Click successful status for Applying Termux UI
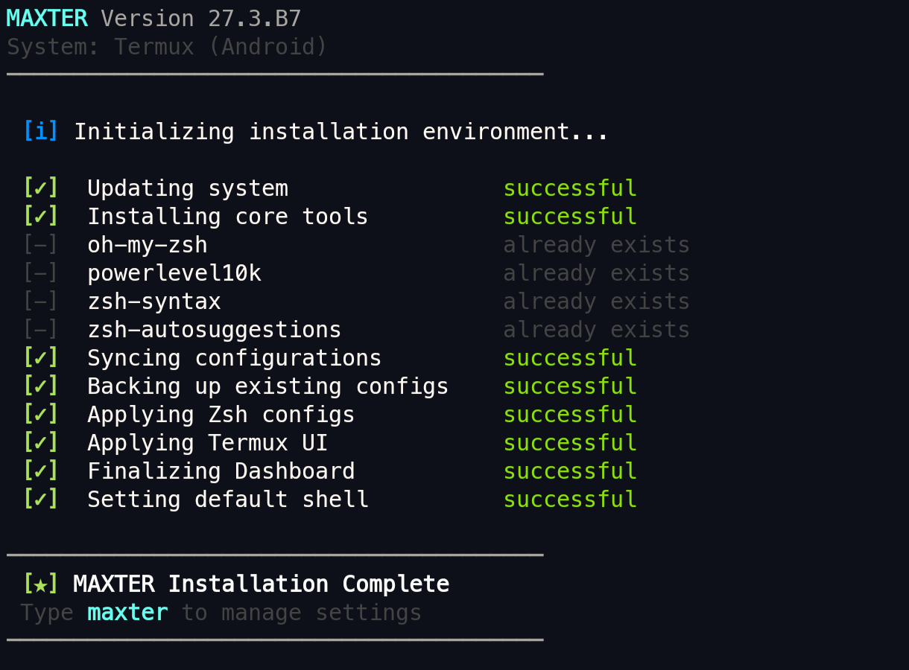 570,443
